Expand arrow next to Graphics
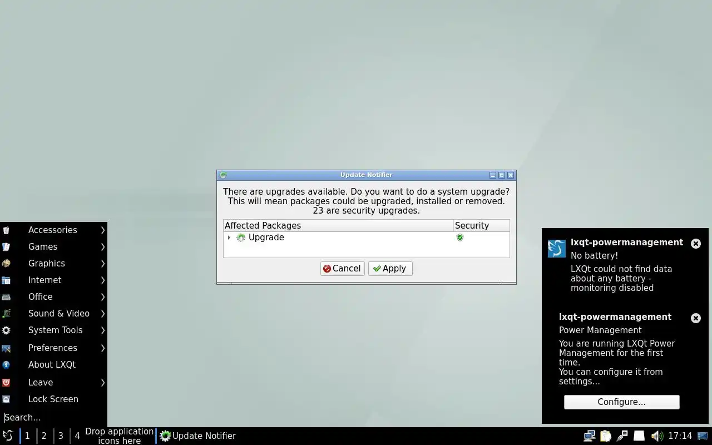The height and width of the screenshot is (445, 712). [x=103, y=263]
